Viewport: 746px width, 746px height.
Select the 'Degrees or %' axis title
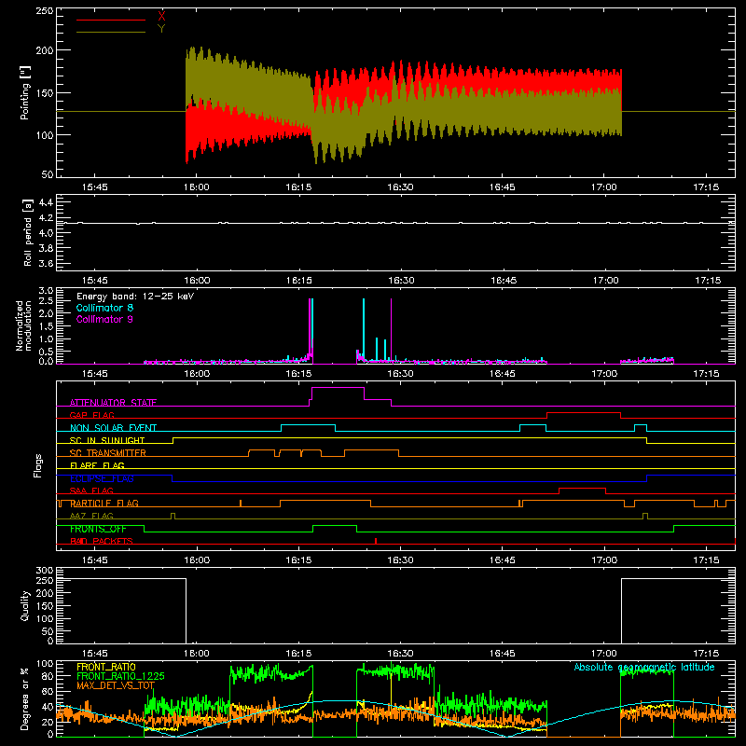[25, 698]
